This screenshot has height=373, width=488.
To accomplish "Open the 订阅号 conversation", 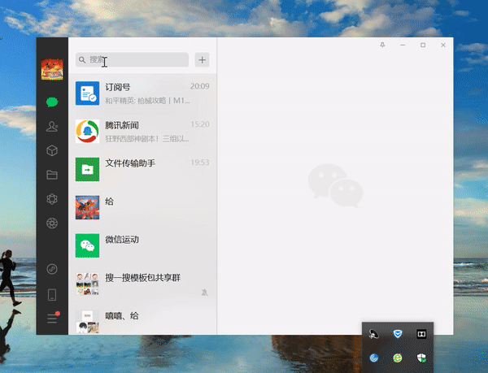I will 142,93.
